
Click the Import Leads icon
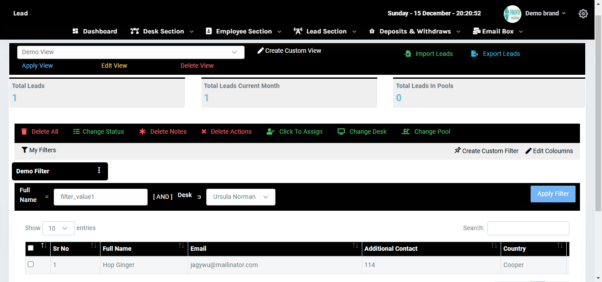[408, 54]
